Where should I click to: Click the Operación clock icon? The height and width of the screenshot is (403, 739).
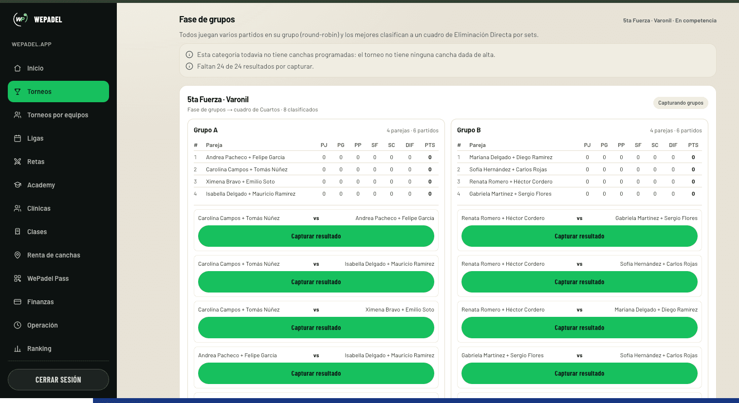click(x=18, y=325)
